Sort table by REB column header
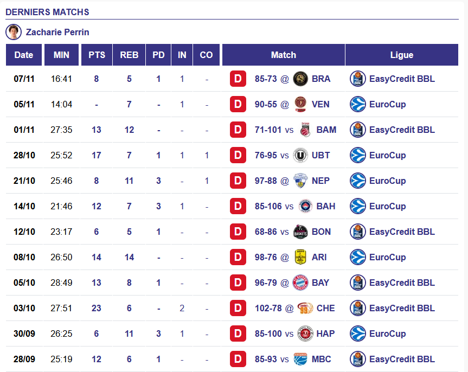Image resolution: width=468 pixels, height=372 pixels. (x=129, y=55)
